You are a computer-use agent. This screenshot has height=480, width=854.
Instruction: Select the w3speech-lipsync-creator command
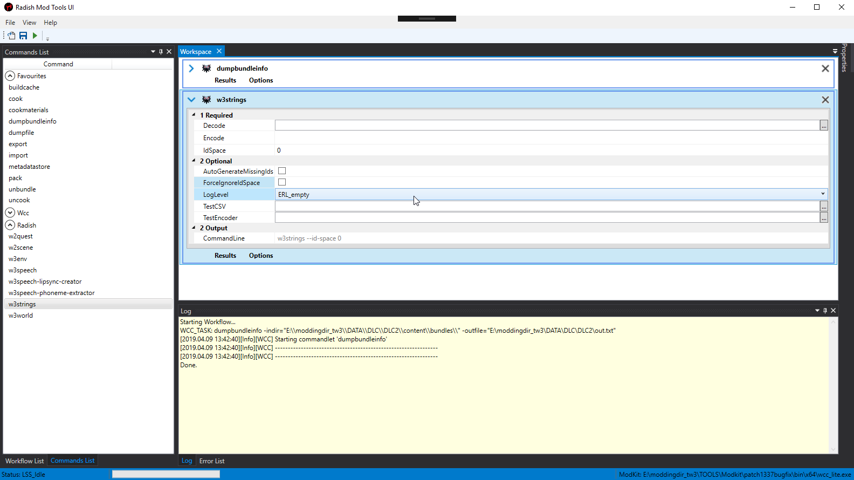[45, 282]
